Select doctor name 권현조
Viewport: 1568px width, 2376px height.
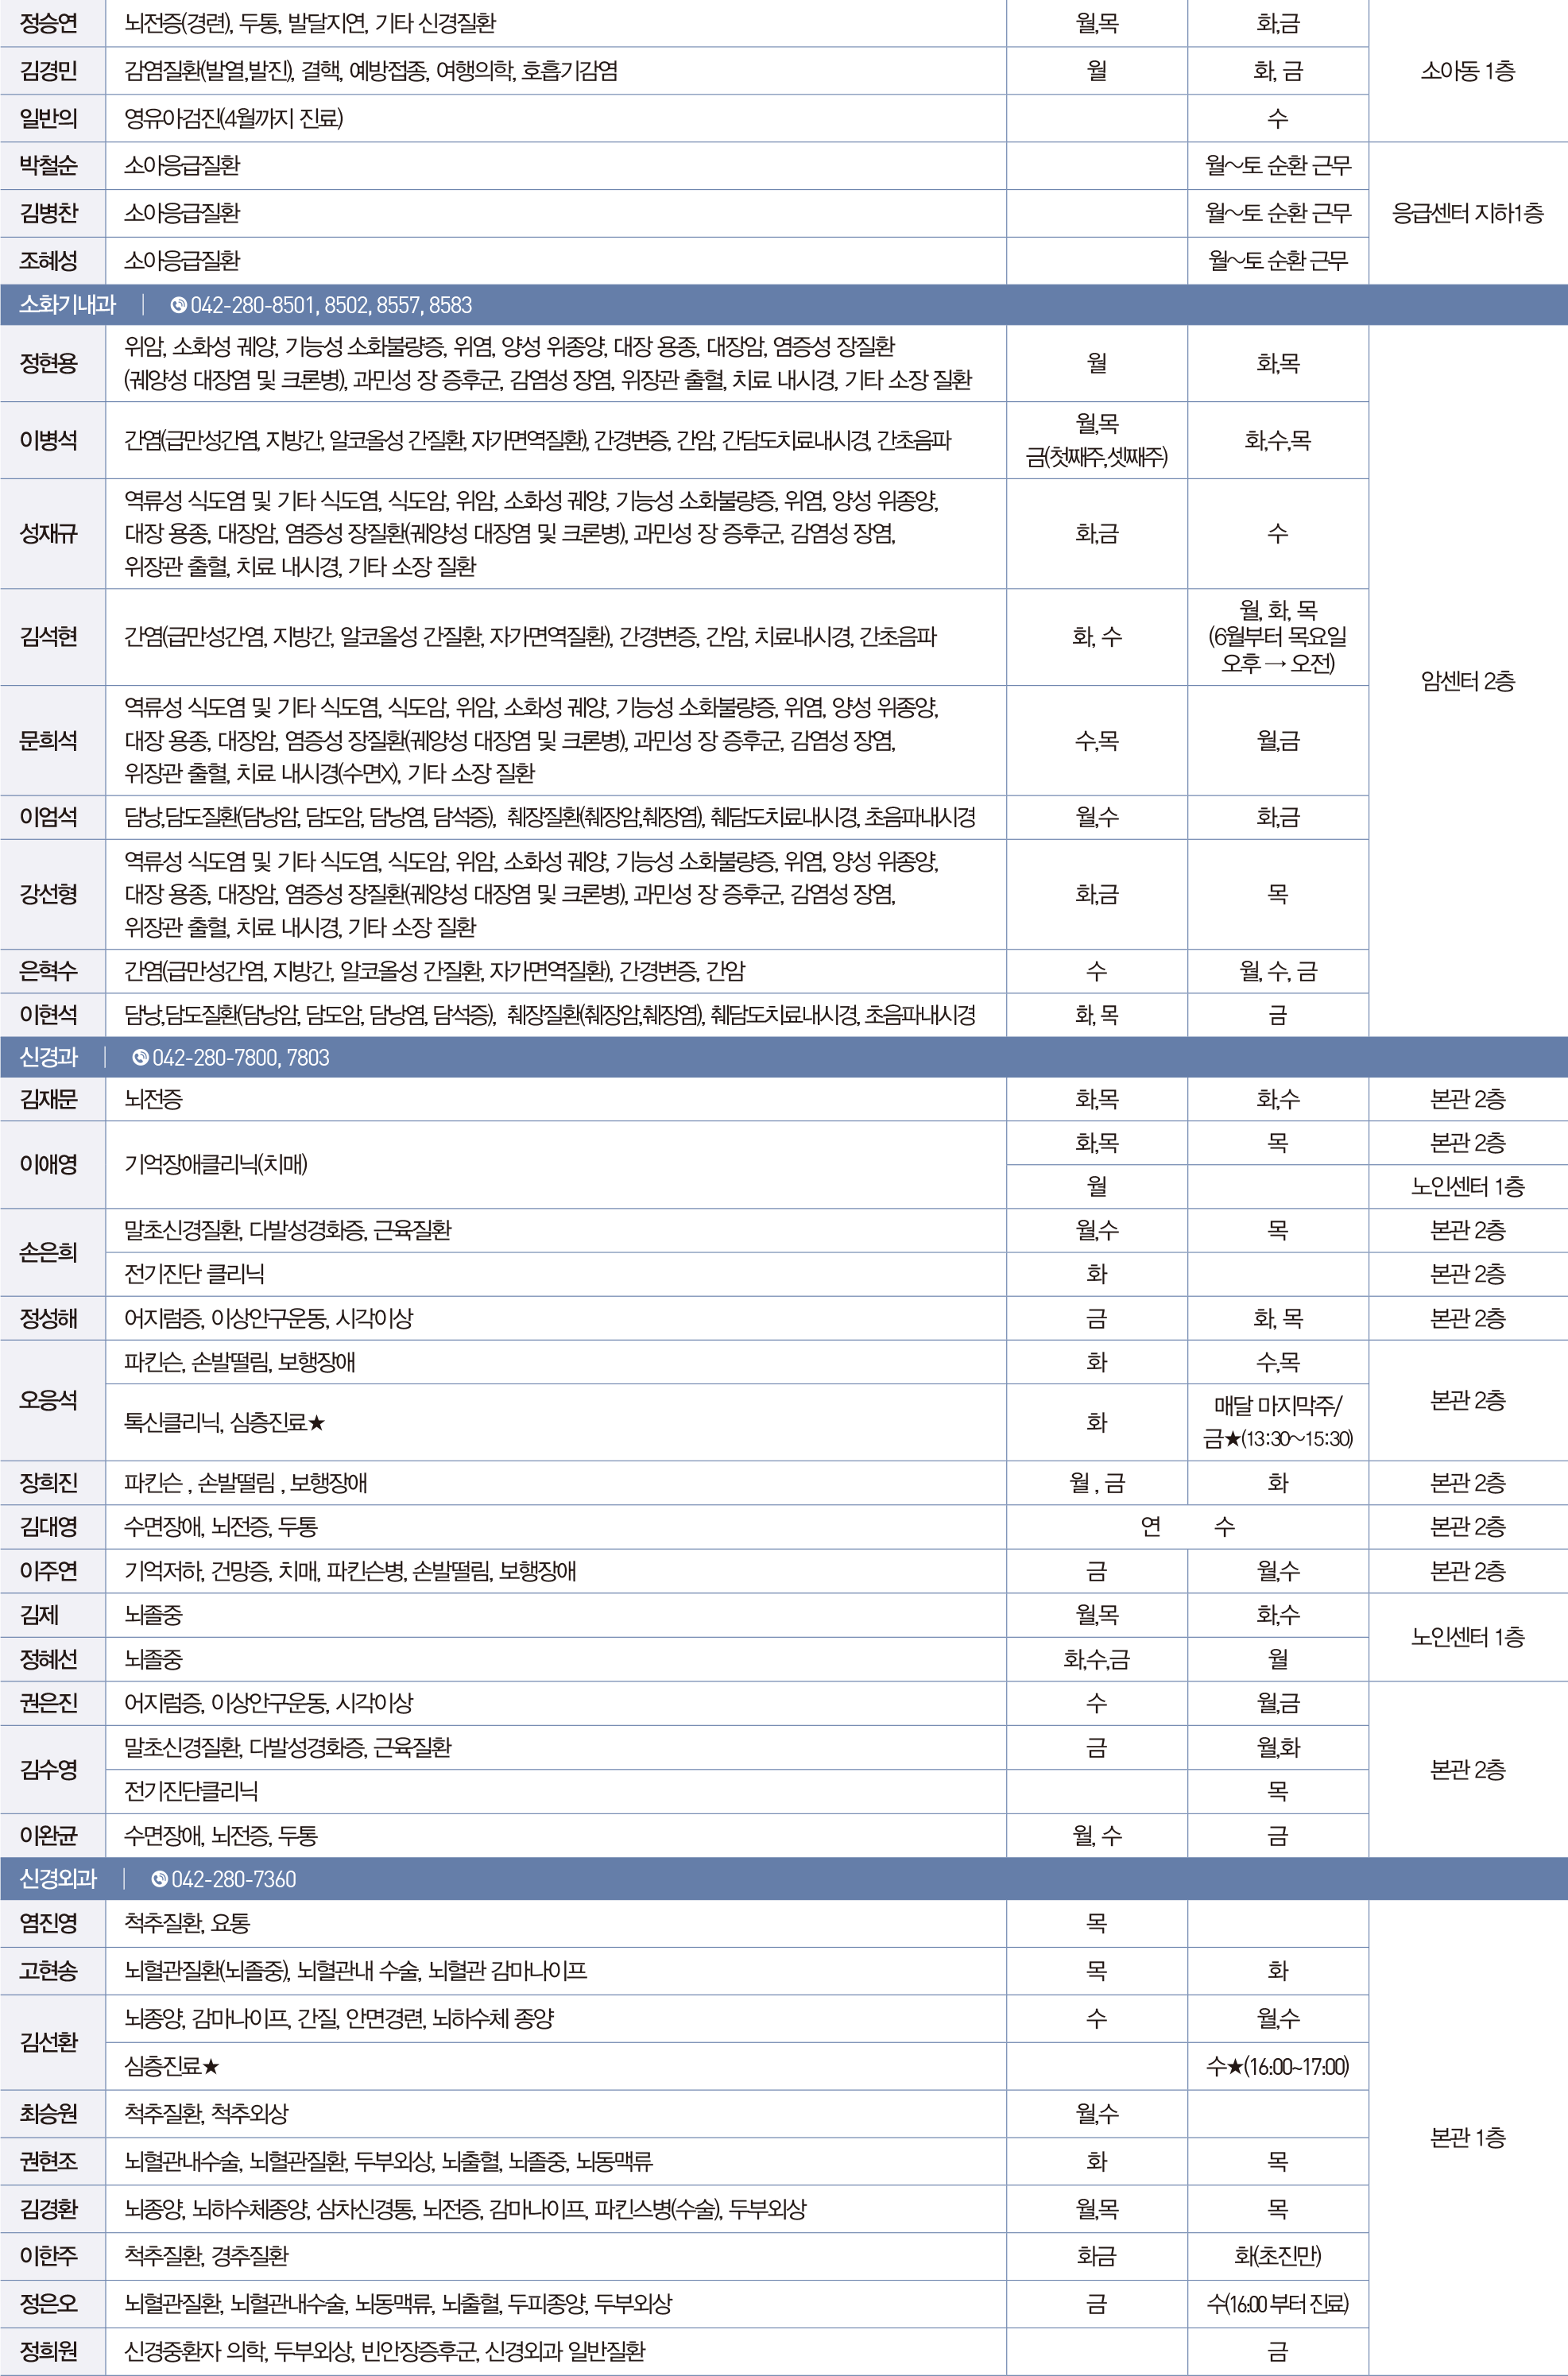point(49,2161)
